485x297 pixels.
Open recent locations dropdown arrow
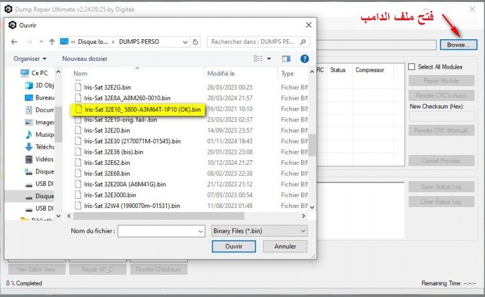[41, 42]
